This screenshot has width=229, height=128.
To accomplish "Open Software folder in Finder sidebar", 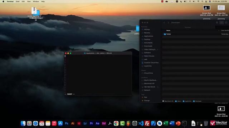I will [147, 53].
